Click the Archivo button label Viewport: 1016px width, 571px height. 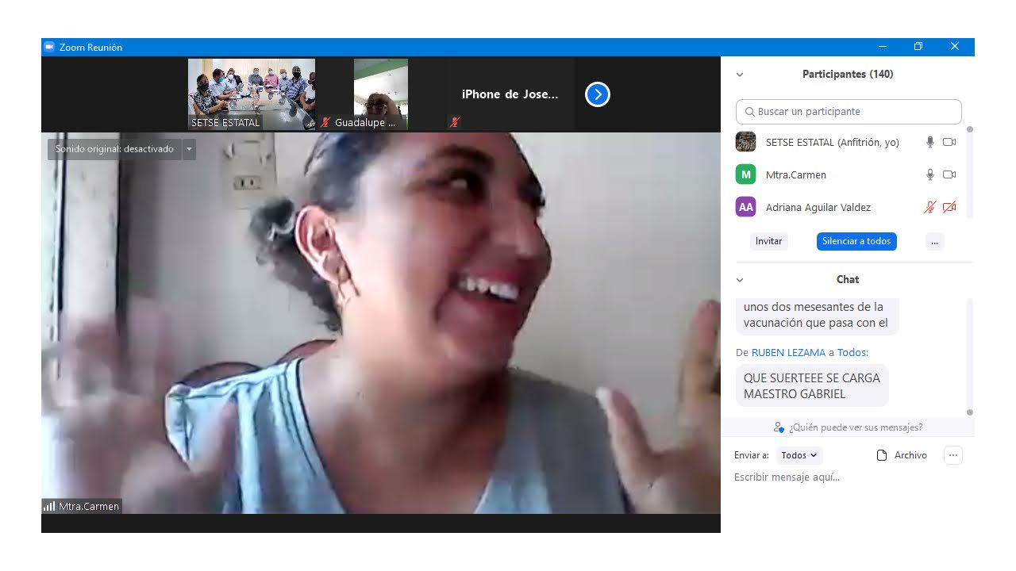click(910, 455)
